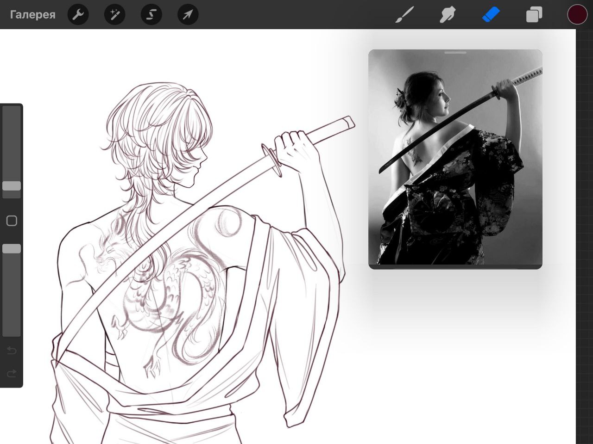
Task: Grab the reference window's top handle bar
Action: coord(455,52)
